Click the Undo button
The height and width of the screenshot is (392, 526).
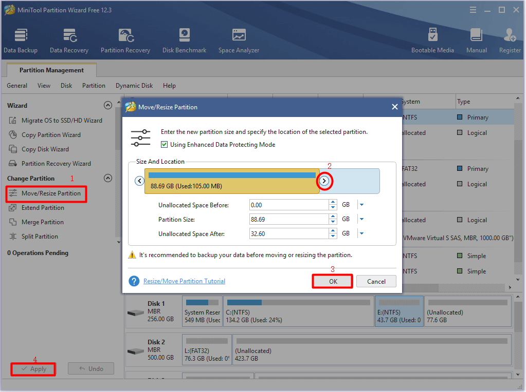(x=91, y=368)
